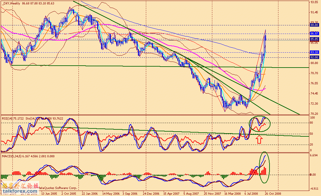Select the 93.55 price axis label

(x=314, y=2)
